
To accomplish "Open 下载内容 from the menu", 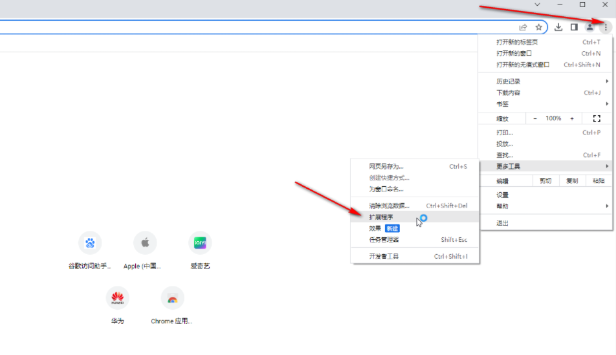I will [545, 92].
